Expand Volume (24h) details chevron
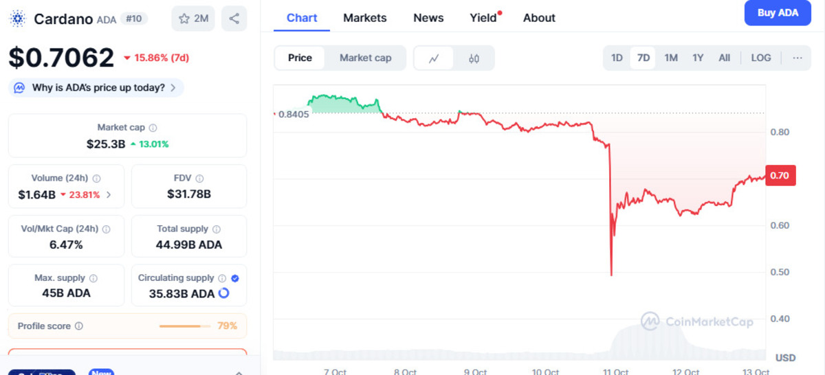 [x=109, y=194]
